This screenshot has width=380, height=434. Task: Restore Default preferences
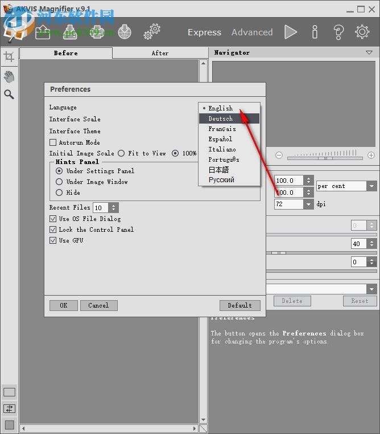click(x=240, y=305)
